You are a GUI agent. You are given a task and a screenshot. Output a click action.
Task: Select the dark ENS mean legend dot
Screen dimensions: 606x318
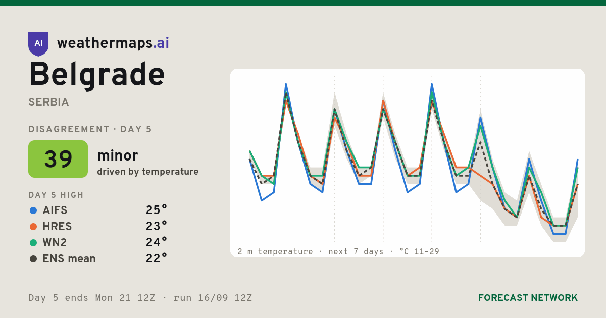click(33, 259)
